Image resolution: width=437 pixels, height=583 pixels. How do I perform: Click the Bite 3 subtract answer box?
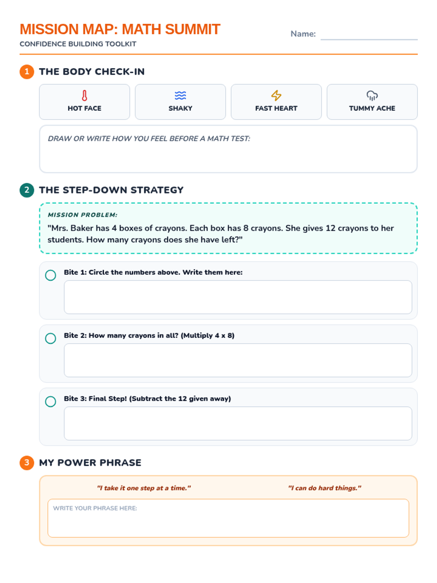click(x=238, y=423)
